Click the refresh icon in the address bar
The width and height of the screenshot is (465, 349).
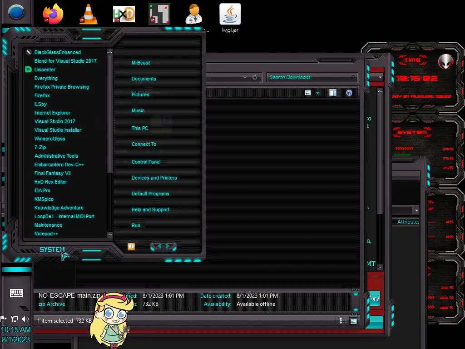255,77
